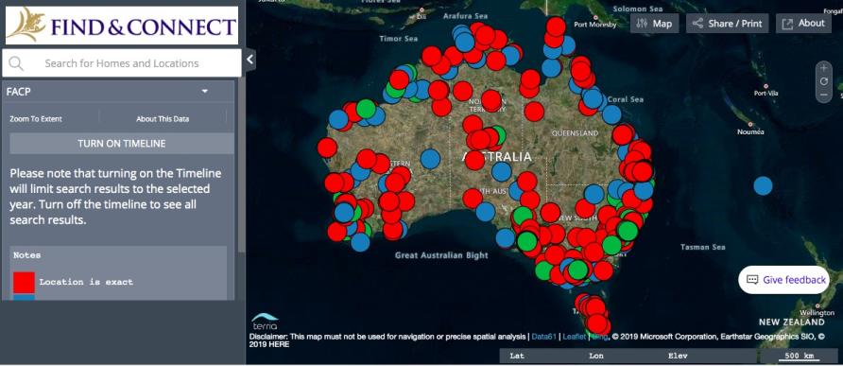
Task: Click the Give feedback button
Action: pyautogui.click(x=784, y=280)
